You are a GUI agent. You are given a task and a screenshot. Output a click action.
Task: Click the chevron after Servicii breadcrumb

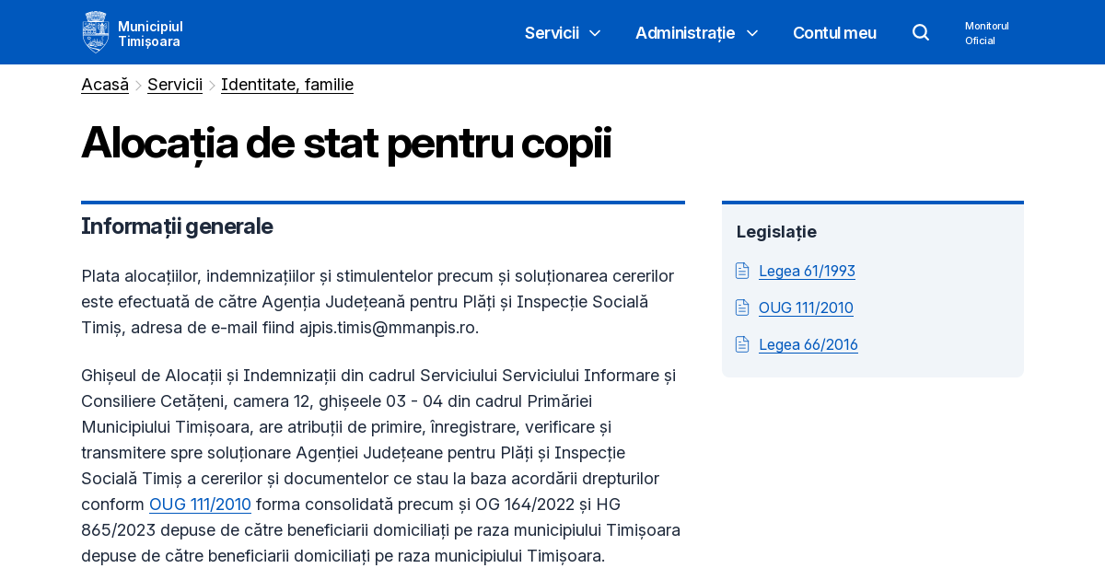tap(211, 85)
